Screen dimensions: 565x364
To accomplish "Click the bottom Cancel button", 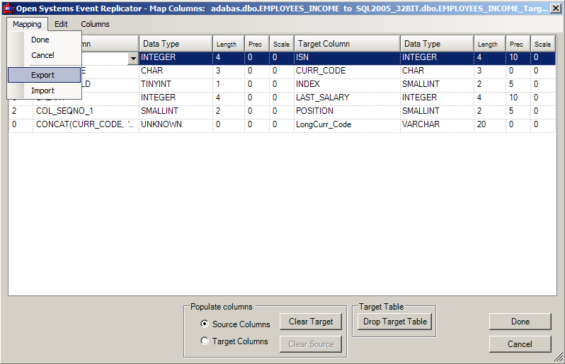I will 520,344.
